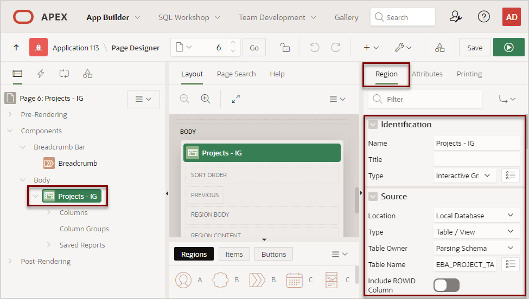
Task: Run the page with green play button
Action: coord(509,48)
